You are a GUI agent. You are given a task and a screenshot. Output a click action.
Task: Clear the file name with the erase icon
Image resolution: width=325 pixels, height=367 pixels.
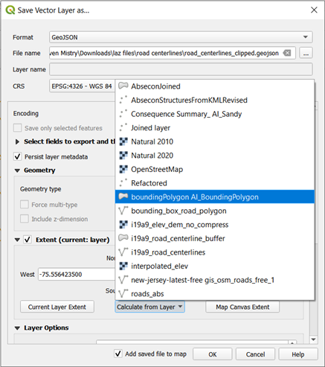click(287, 53)
